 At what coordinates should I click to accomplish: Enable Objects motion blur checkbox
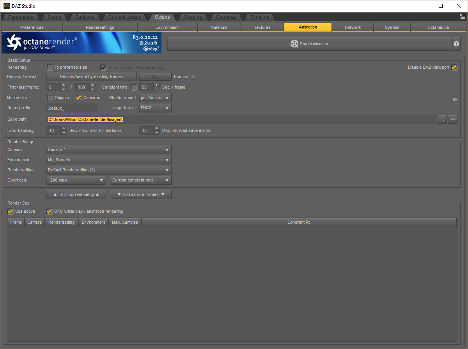50,98
